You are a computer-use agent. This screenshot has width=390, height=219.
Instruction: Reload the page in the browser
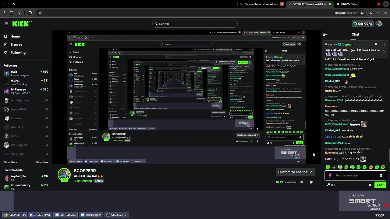[371, 13]
